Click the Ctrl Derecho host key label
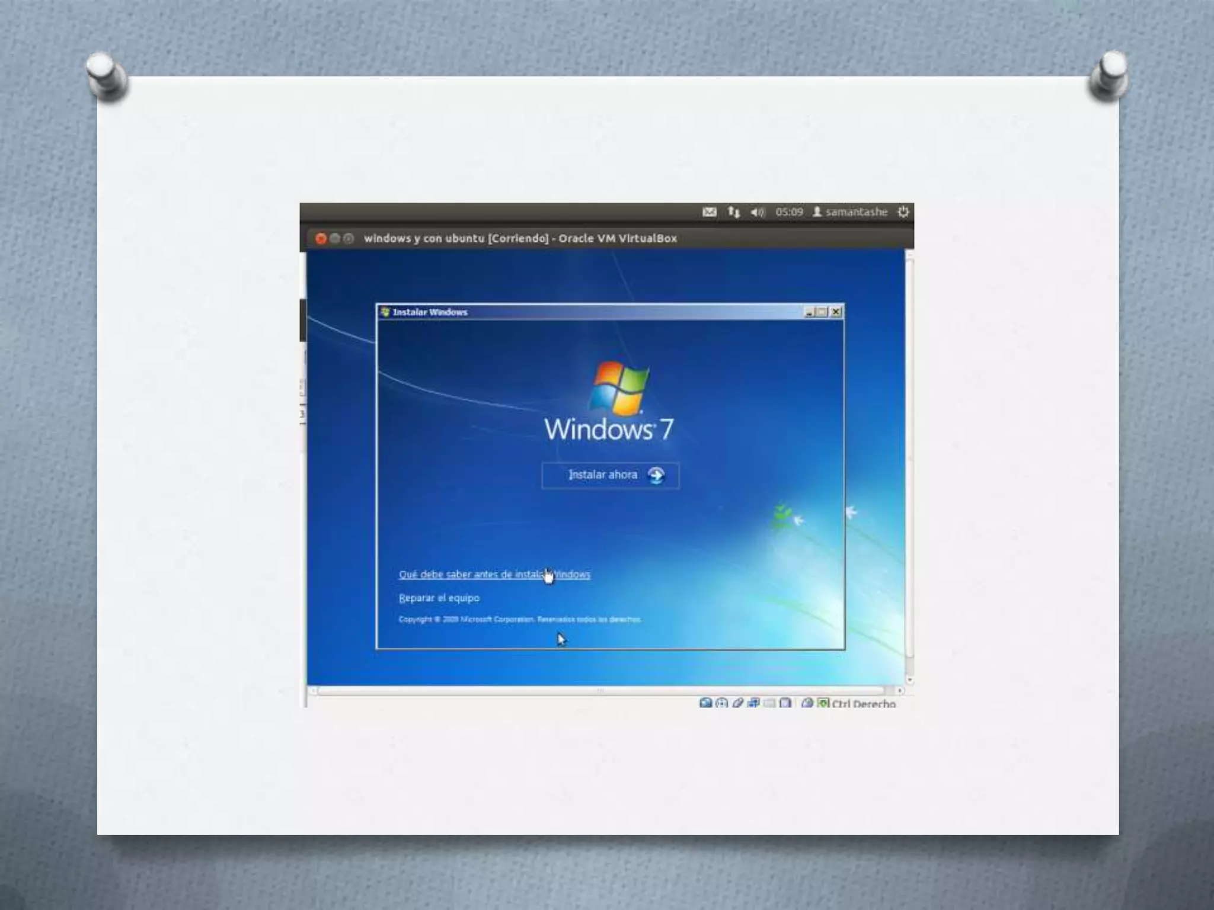Screen dimensions: 1214x910 864,704
